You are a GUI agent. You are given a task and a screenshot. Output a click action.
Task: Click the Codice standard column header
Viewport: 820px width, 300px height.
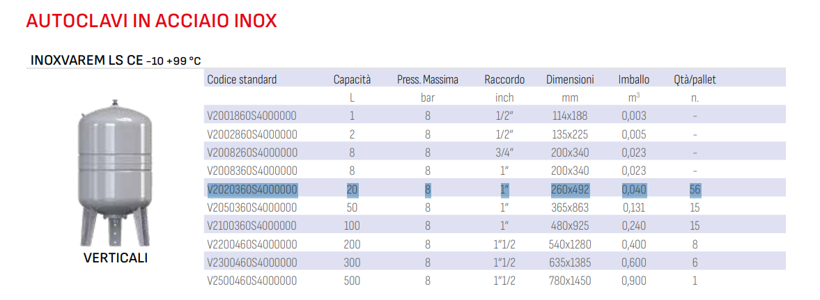242,80
